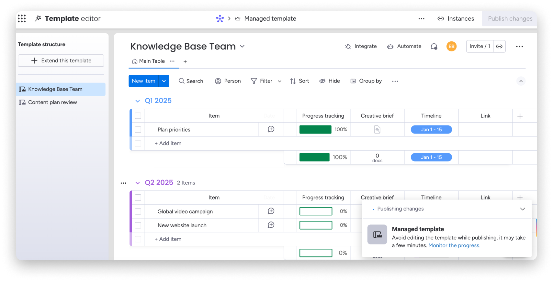The width and height of the screenshot is (553, 281).
Task: Click the EB user avatar
Action: pos(451,46)
